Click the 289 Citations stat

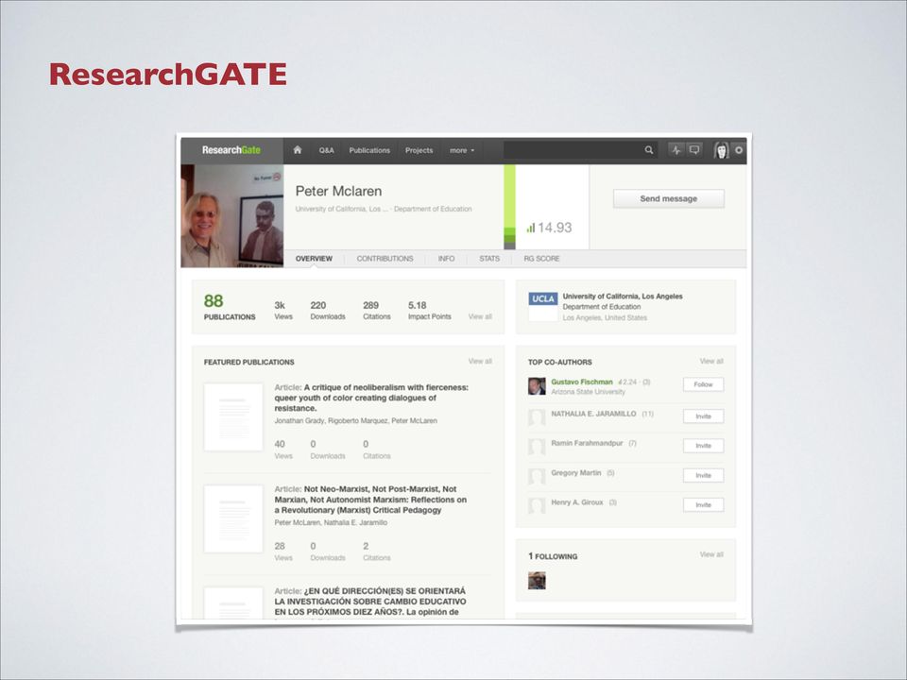click(x=377, y=310)
